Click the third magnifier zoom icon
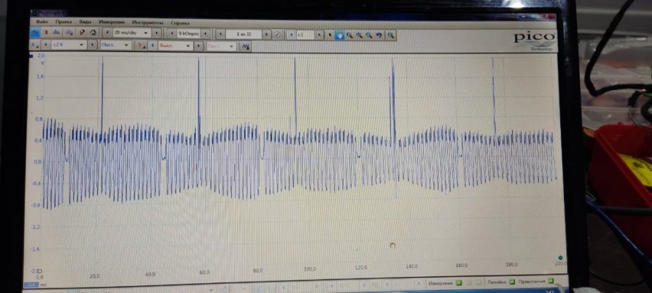Screen dimensions: 652x293 click(369, 35)
